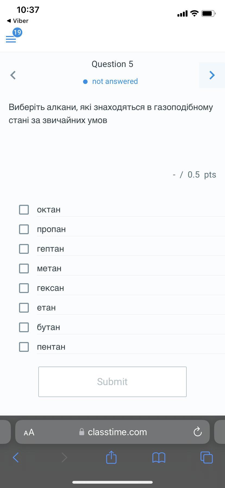Check the пропан checkbox
The height and width of the screenshot is (488, 225).
click(24, 229)
